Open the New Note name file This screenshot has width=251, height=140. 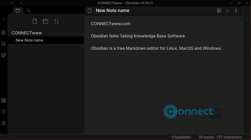46,40
